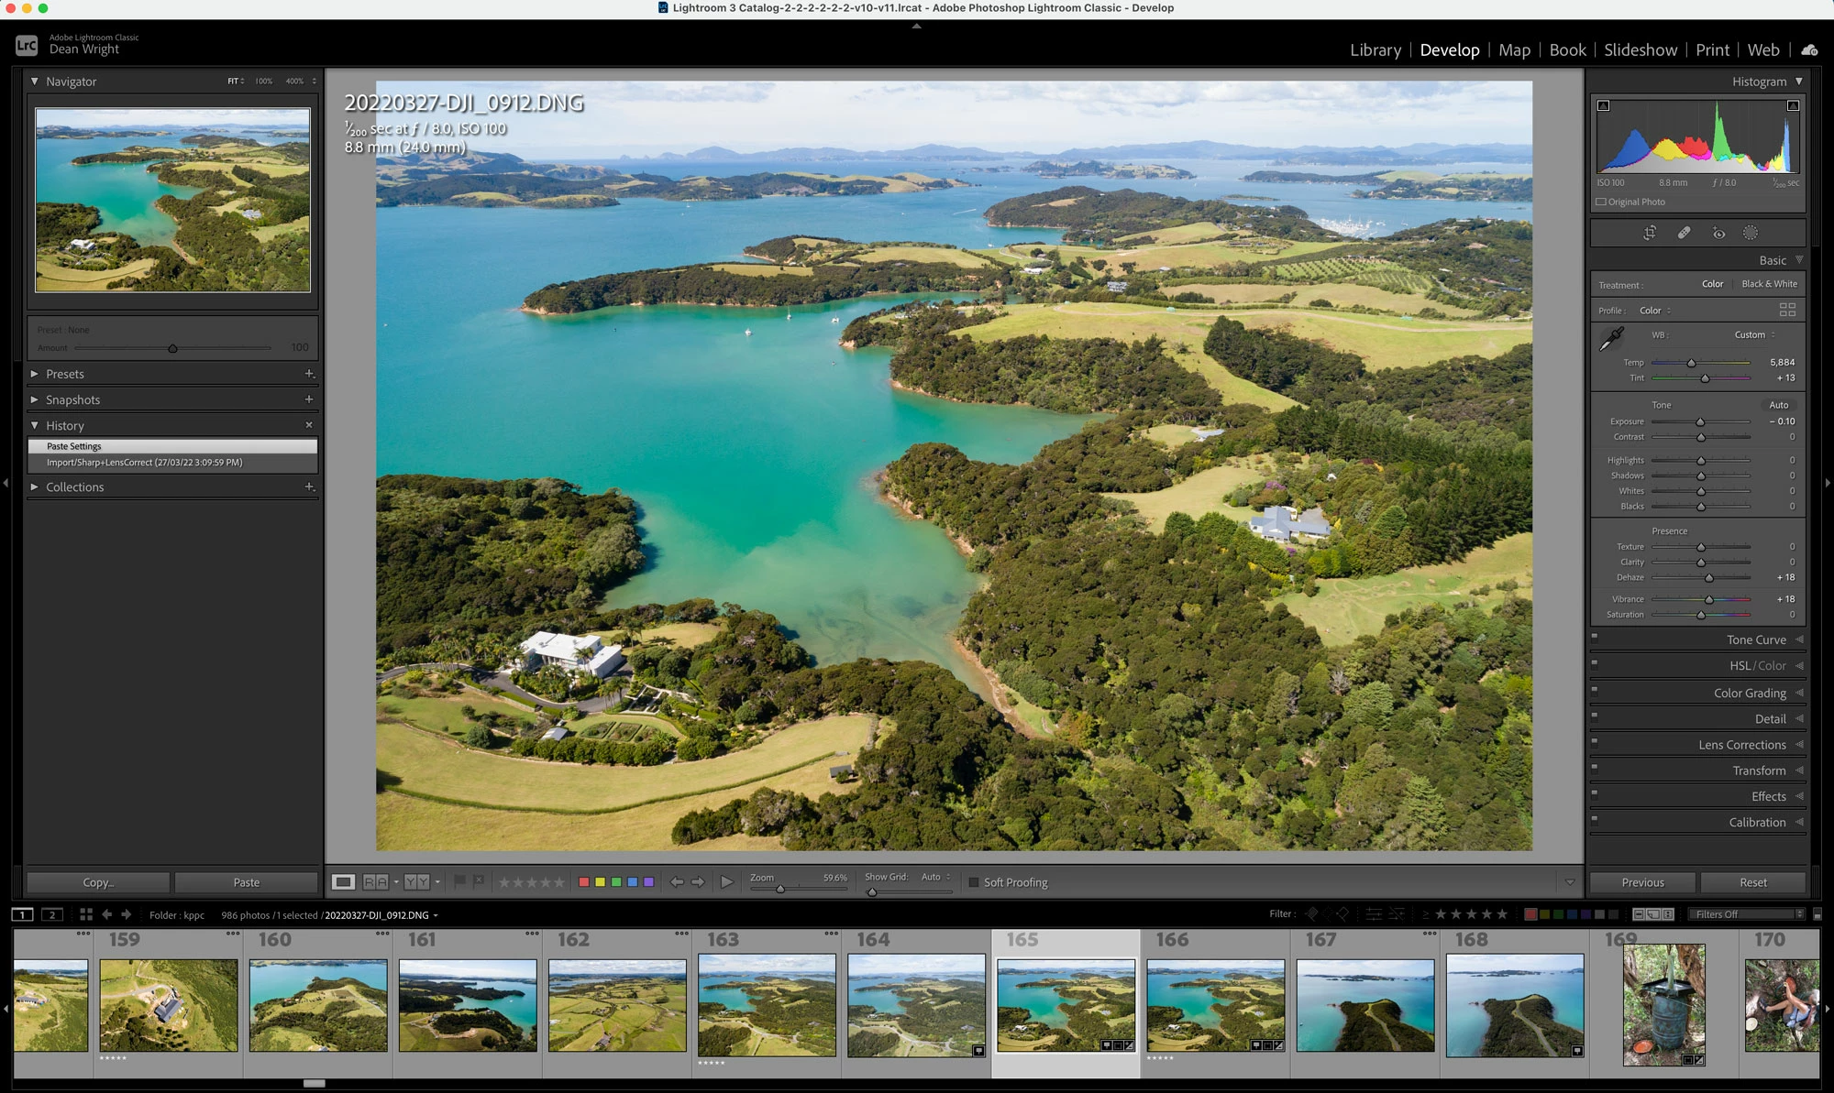This screenshot has width=1834, height=1093.
Task: Click the Reset button
Action: pos(1752,882)
